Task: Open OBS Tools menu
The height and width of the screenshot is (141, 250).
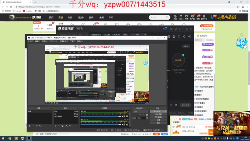Action: tap(72, 41)
